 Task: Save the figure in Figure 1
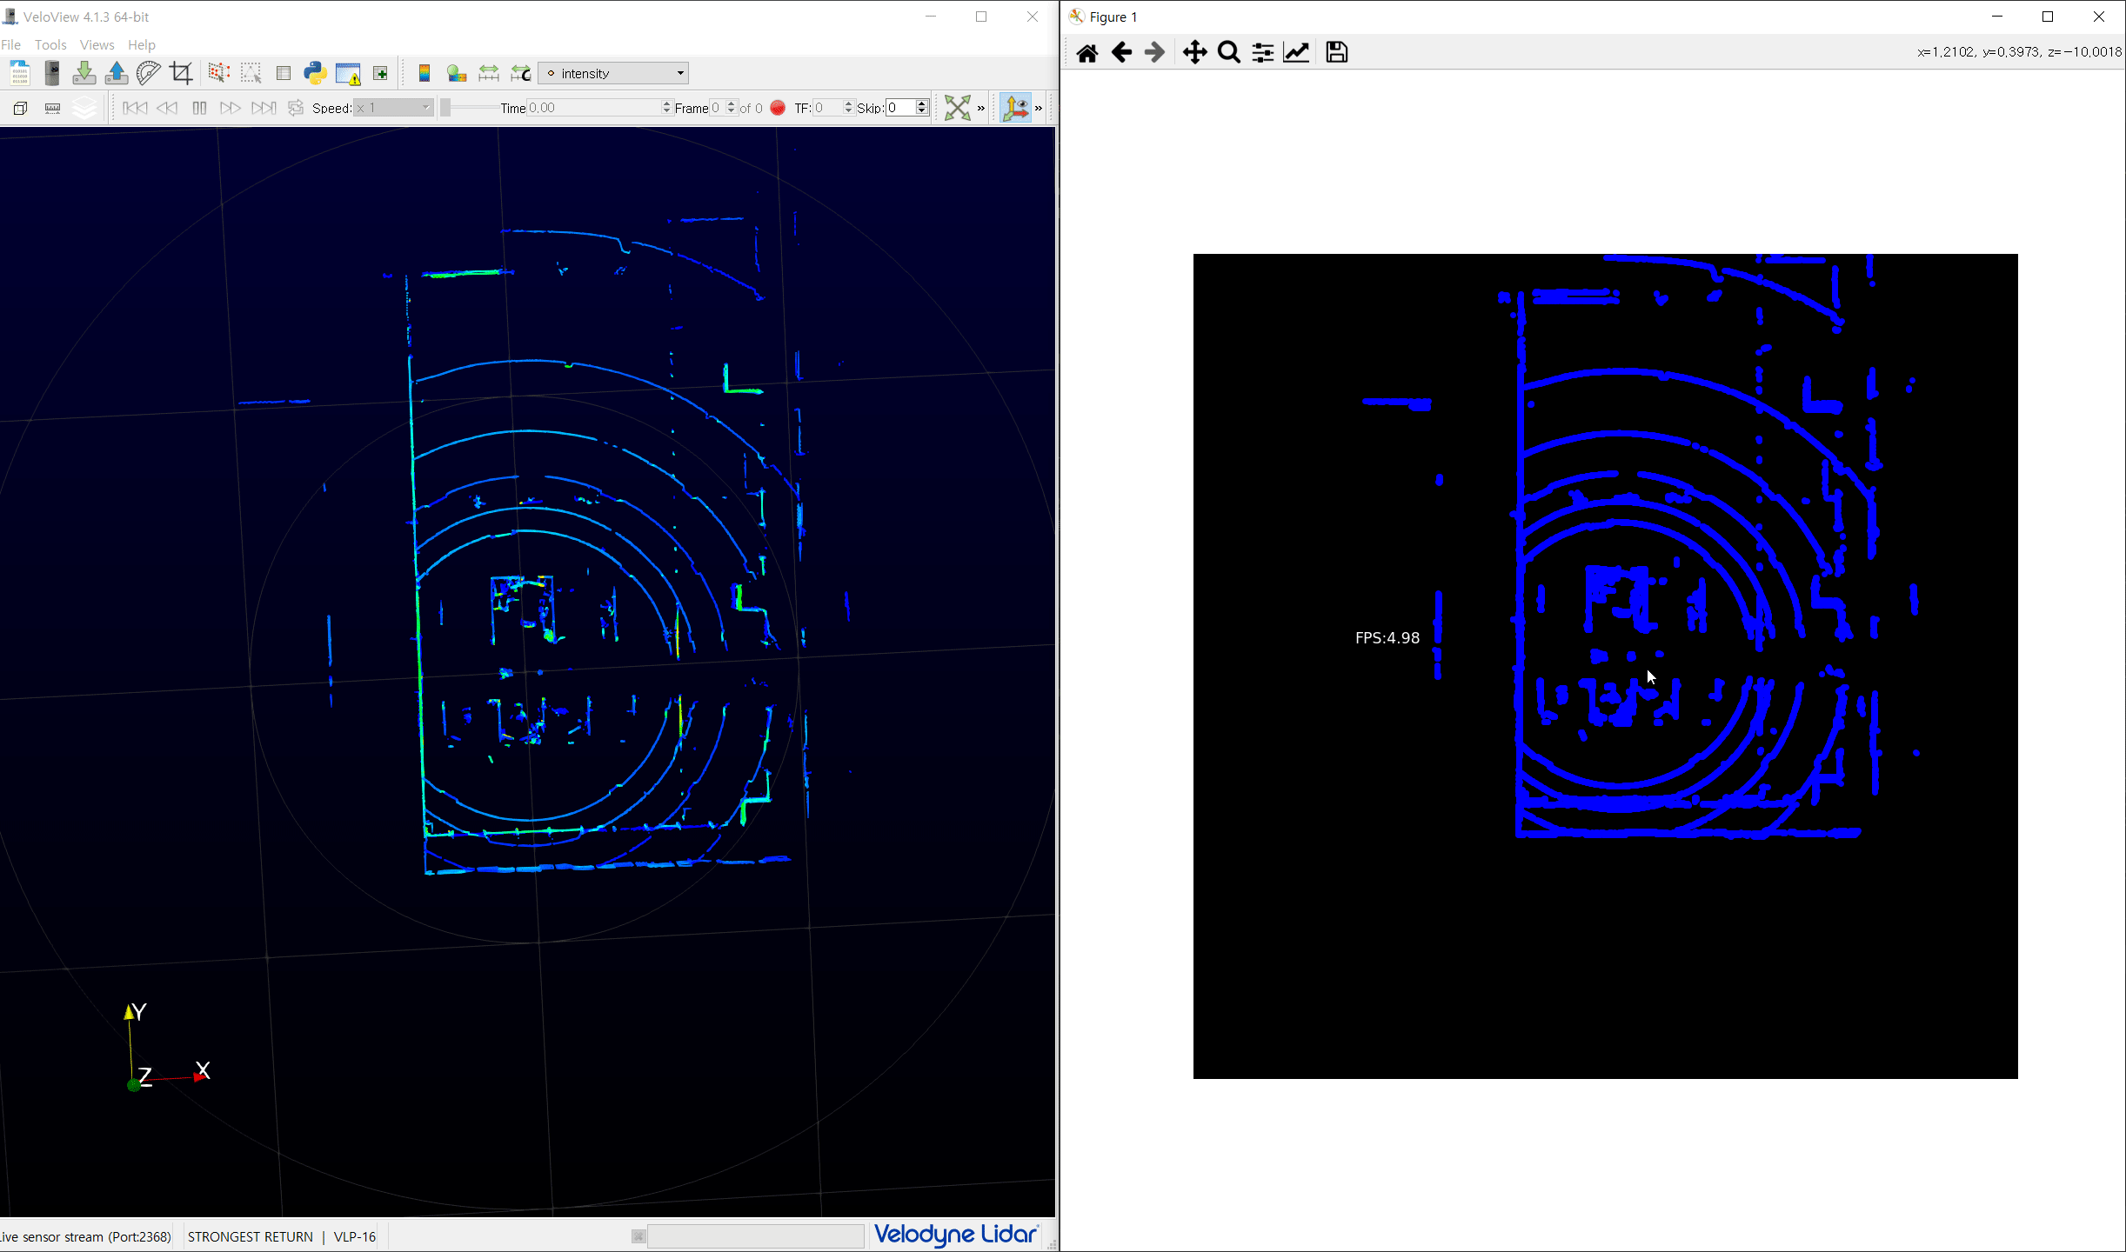[x=1336, y=53]
